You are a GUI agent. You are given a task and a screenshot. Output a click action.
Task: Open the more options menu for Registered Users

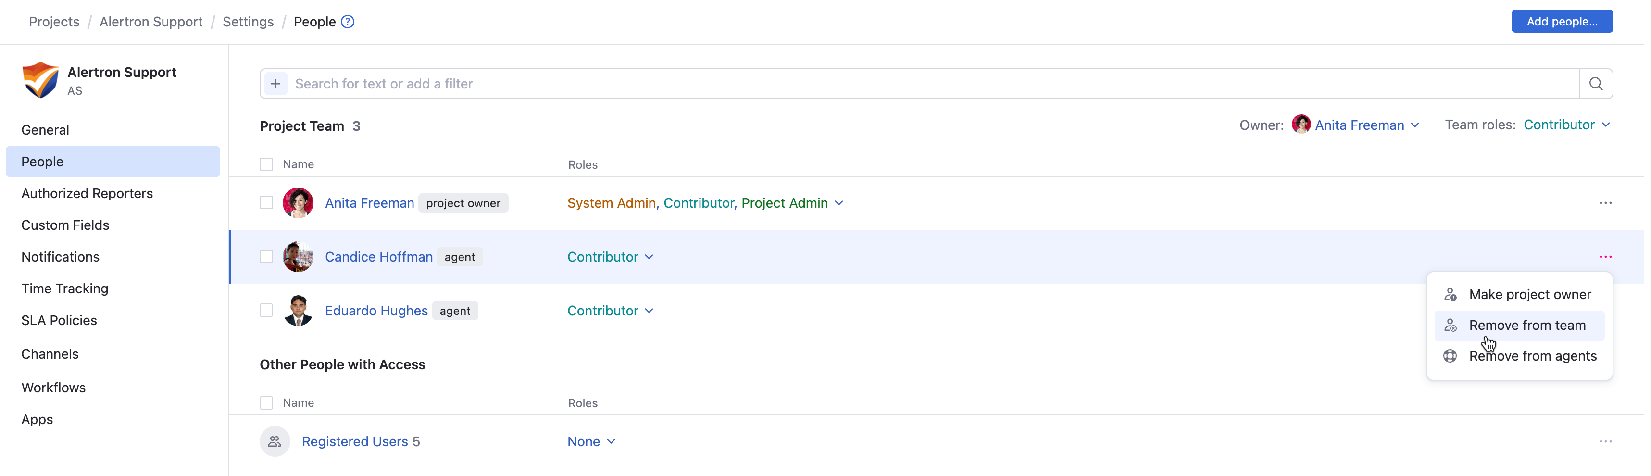pyautogui.click(x=1605, y=441)
